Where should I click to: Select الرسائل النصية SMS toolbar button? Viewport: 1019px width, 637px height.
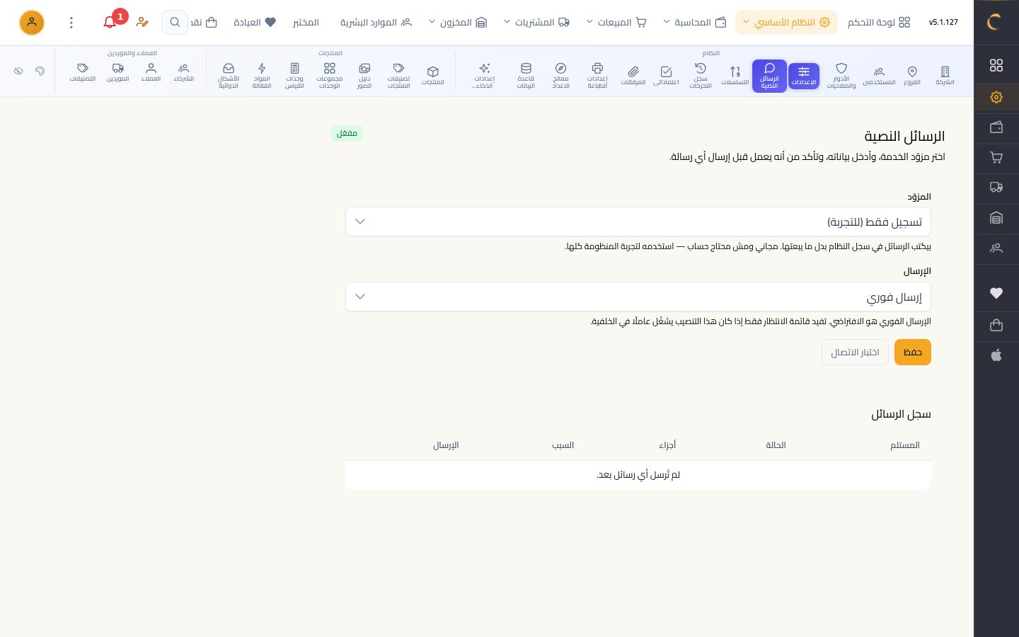coord(769,76)
